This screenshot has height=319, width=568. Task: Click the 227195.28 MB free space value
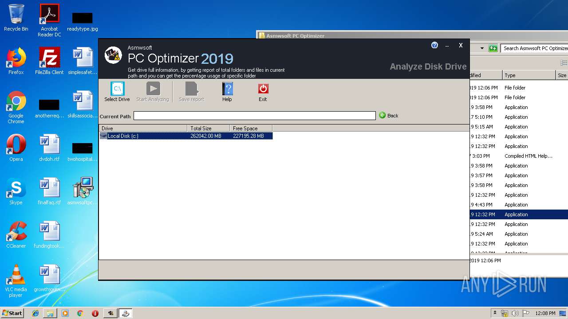click(248, 136)
